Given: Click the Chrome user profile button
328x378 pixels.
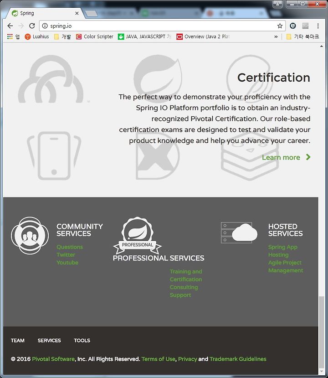Looking at the screenshot, I should [278, 4].
